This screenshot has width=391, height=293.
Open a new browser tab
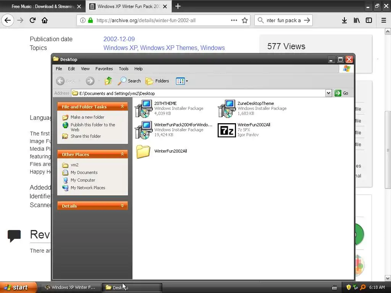tap(178, 6)
